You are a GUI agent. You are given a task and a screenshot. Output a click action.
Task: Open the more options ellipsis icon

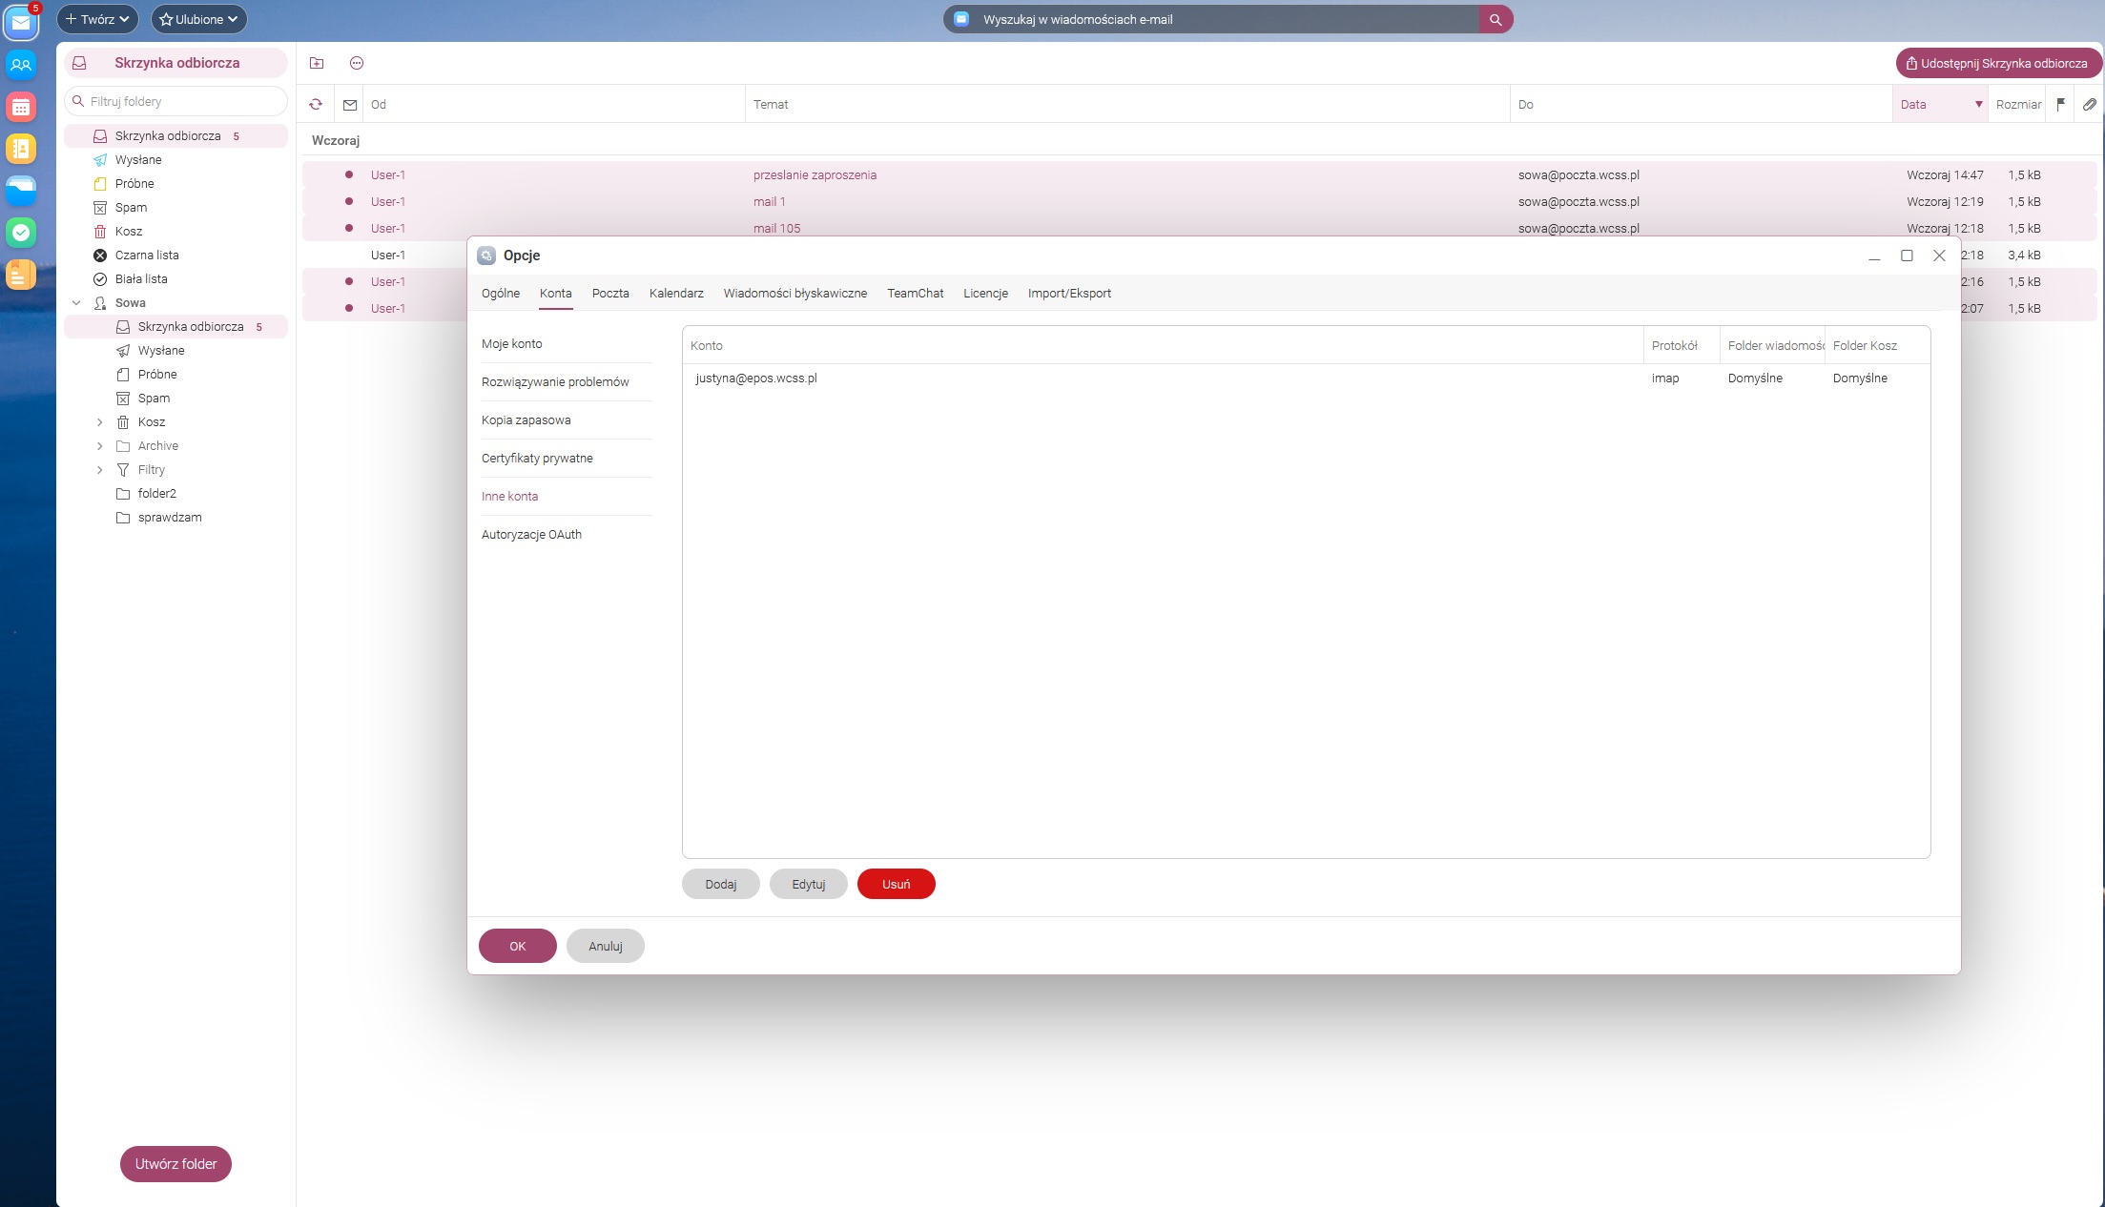[357, 63]
